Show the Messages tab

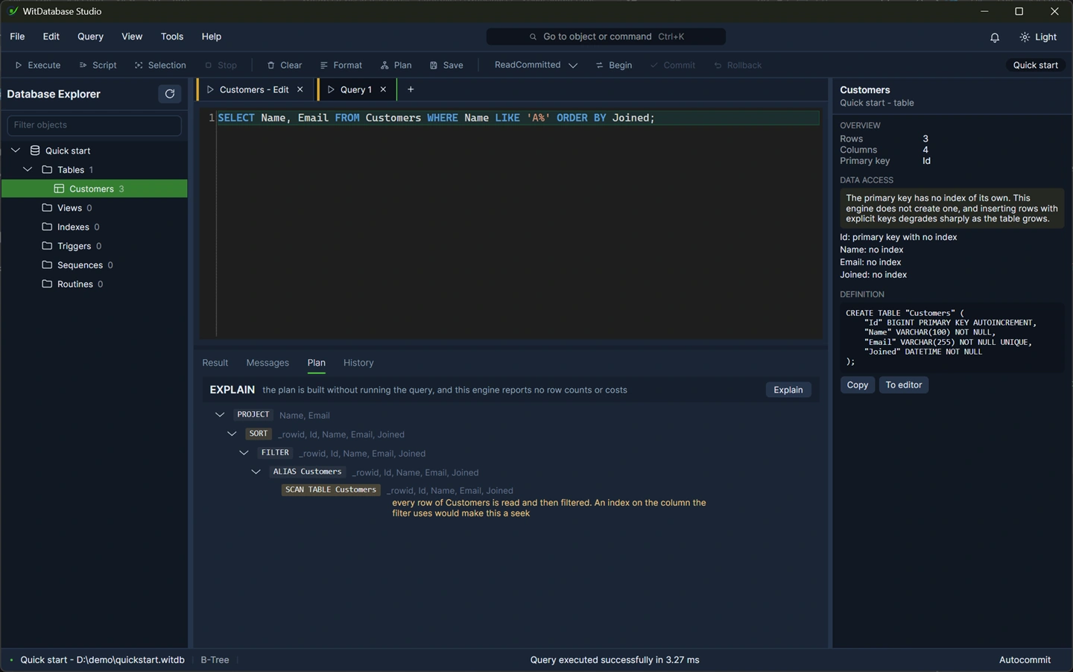coord(268,363)
